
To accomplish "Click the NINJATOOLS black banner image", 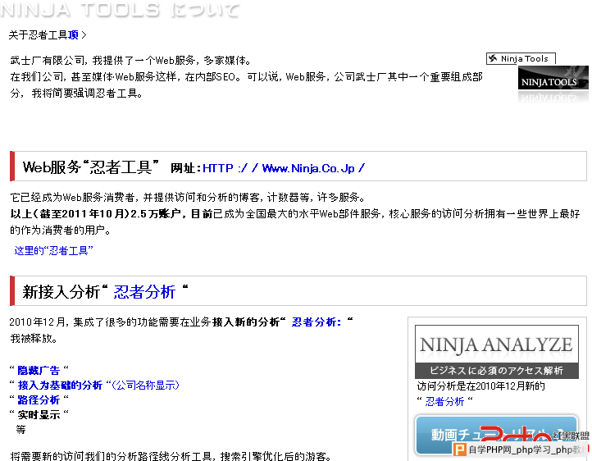I will (x=553, y=78).
